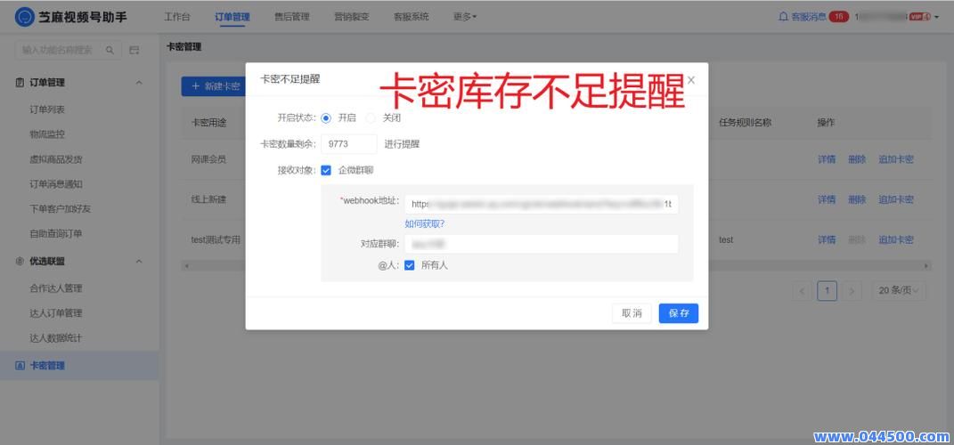Screen dimensions: 954x445
Task: Open 订单列表 in sidebar
Action: pos(47,109)
